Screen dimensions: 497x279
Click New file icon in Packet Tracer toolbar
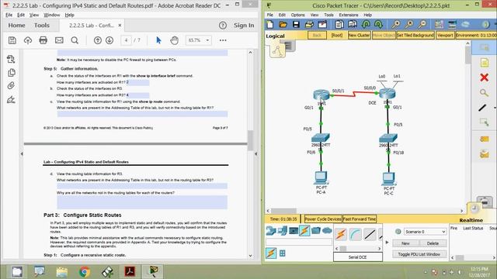point(270,24)
